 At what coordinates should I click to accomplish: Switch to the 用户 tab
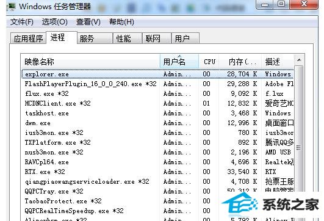pos(185,38)
